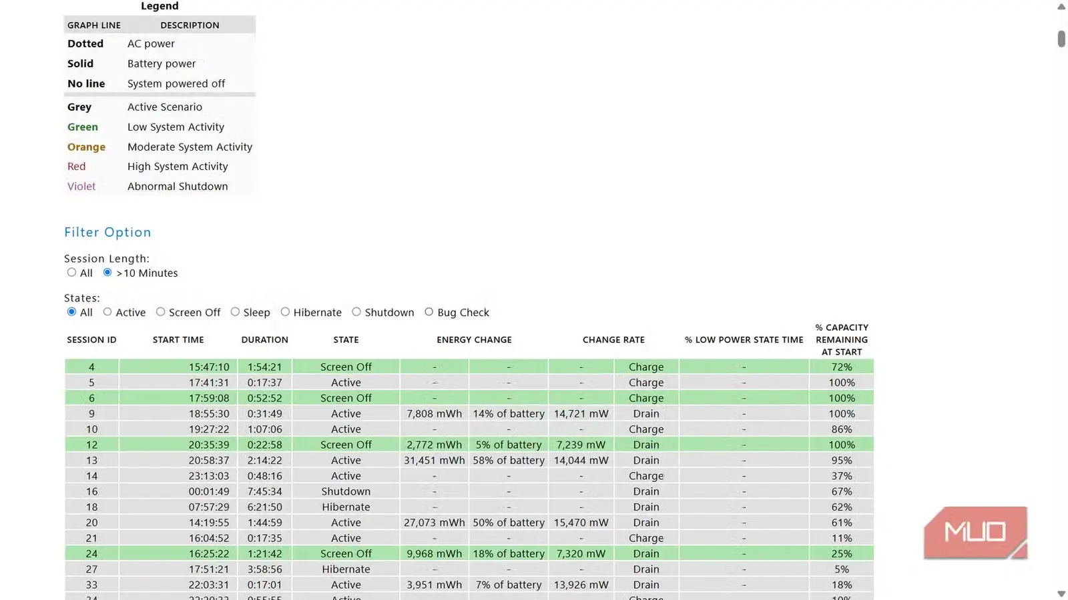Click duration 6:21:50 cell

(x=265, y=507)
